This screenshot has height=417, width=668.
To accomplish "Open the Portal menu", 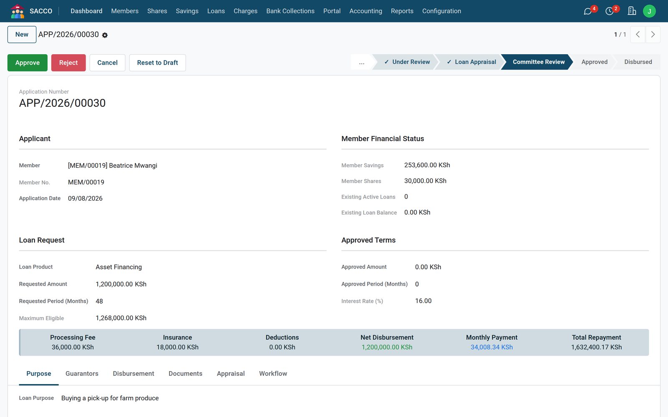I will click(332, 11).
